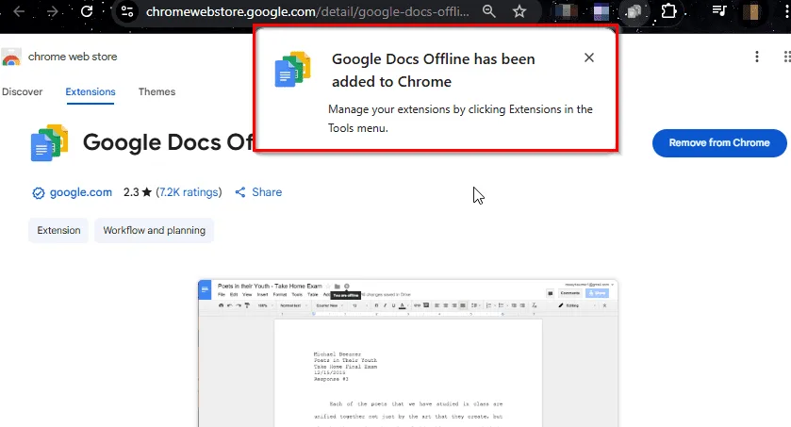The width and height of the screenshot is (791, 427).
Task: Open the Google apps grid icon
Action: pyautogui.click(x=787, y=57)
